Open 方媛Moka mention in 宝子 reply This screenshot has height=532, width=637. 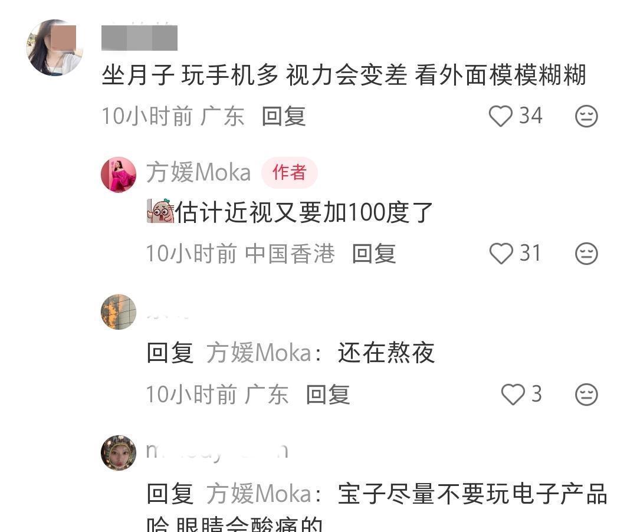[x=259, y=494]
